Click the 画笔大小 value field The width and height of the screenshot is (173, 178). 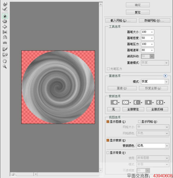(x=146, y=32)
